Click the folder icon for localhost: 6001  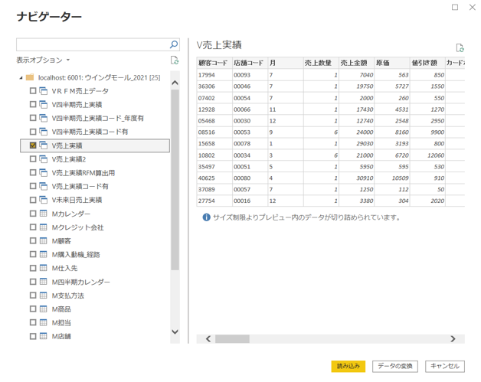(30, 77)
